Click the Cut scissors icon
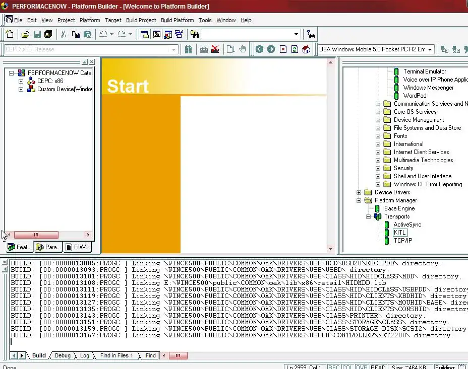This screenshot has width=468, height=369. [x=63, y=35]
